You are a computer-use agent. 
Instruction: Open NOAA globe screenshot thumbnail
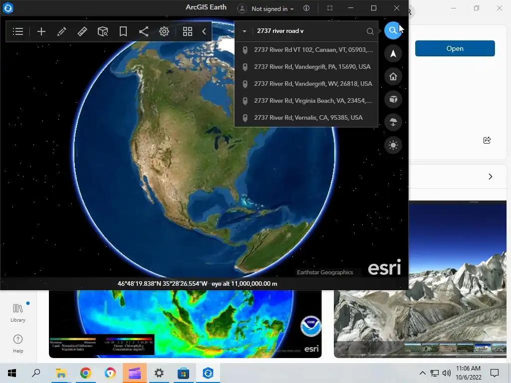[185, 324]
